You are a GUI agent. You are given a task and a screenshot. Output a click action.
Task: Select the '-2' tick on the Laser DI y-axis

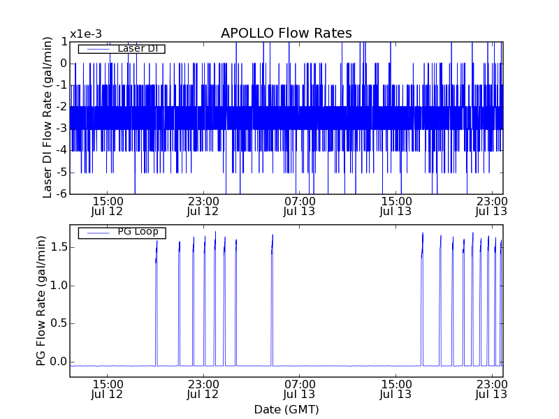pos(62,108)
